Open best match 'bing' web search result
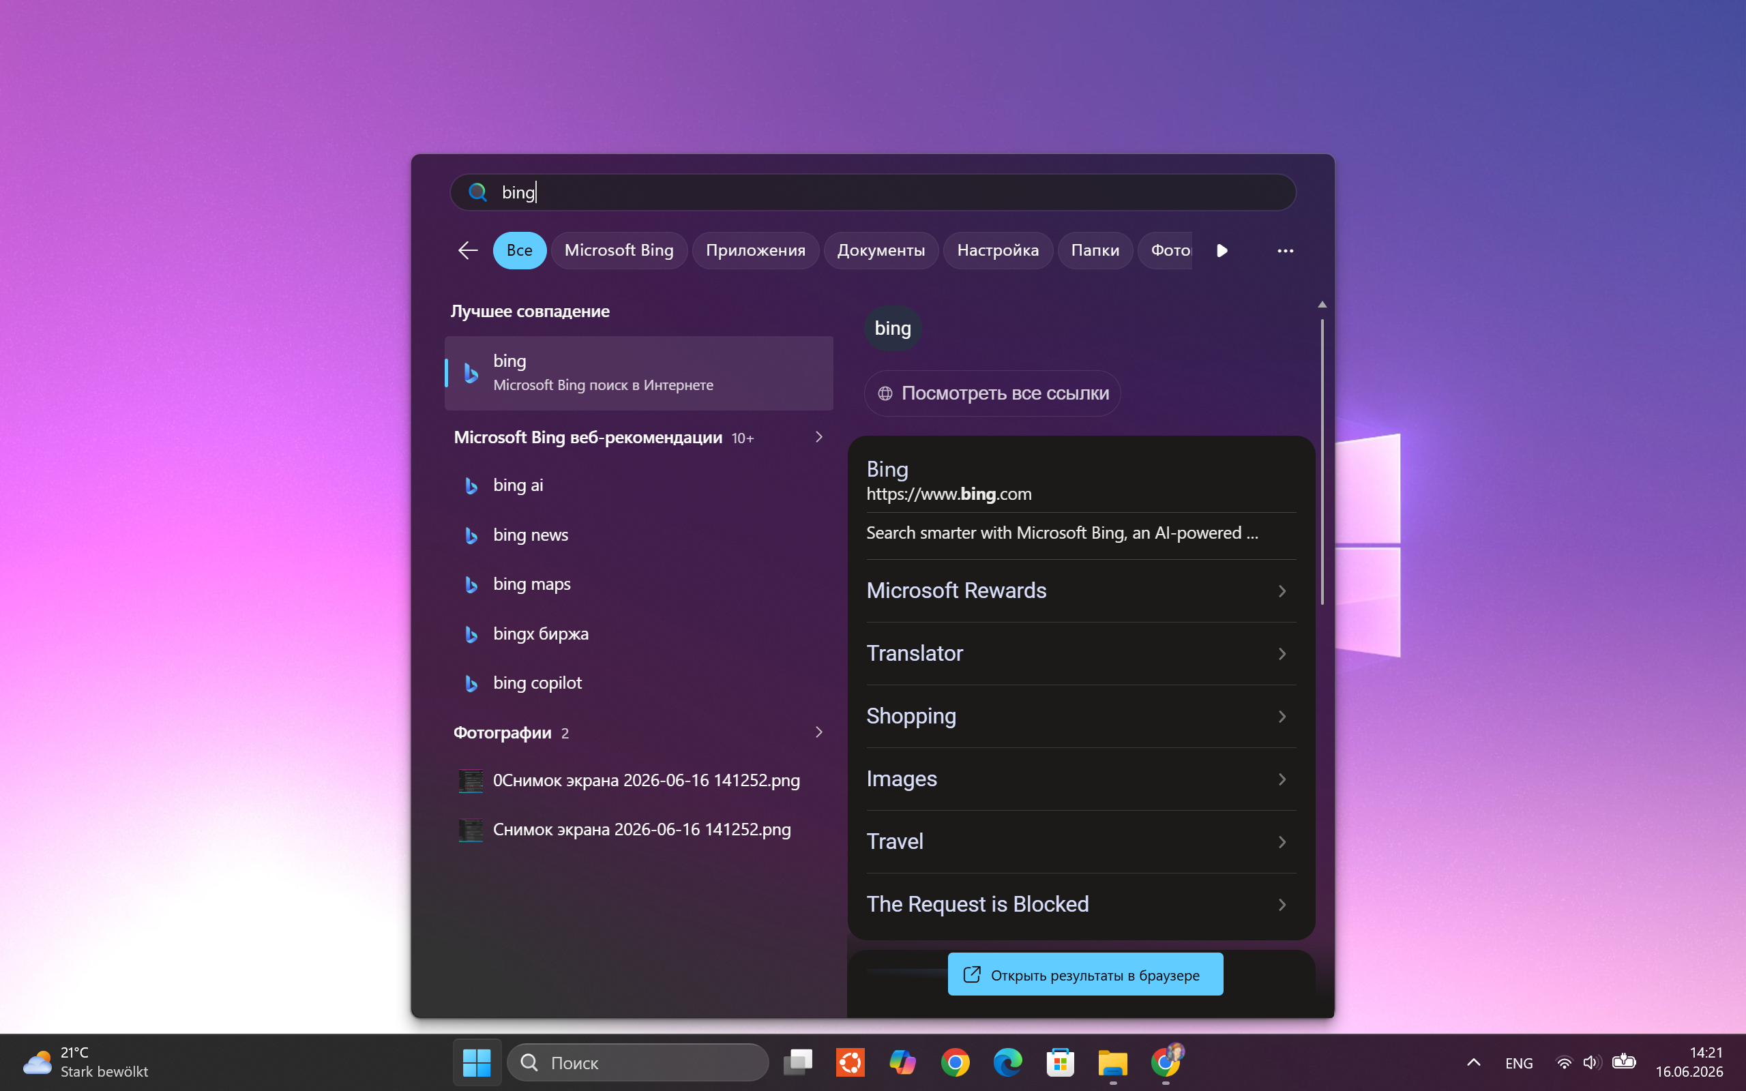The image size is (1746, 1091). click(639, 373)
